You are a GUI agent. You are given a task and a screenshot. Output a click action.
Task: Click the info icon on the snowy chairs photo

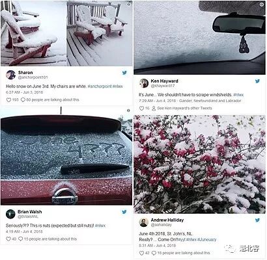tap(129, 4)
